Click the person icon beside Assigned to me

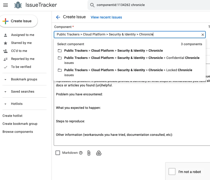click(x=5, y=35)
